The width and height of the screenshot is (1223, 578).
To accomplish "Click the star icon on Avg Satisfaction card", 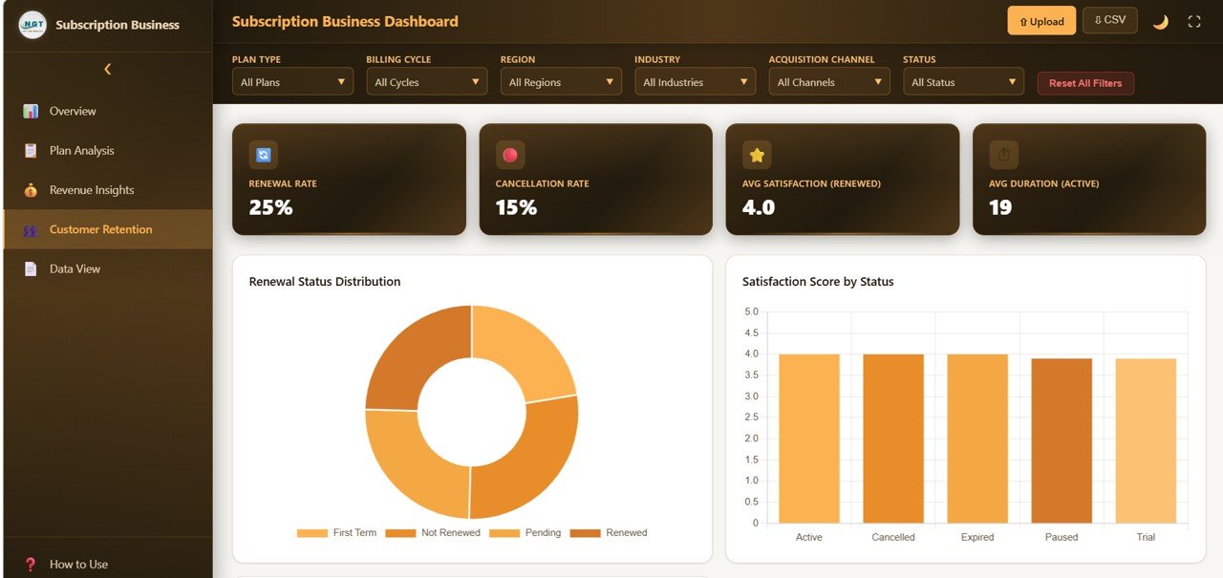I will tap(757, 154).
